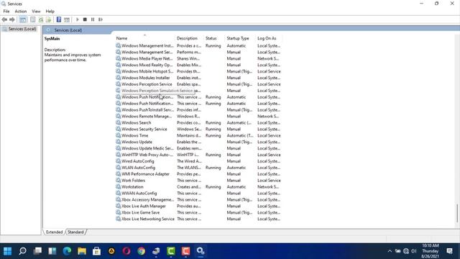460x259 pixels.
Task: Open Opera browser from taskbar
Action: pyautogui.click(x=126, y=251)
